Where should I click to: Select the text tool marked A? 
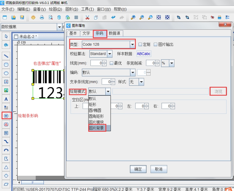[x=6, y=99]
